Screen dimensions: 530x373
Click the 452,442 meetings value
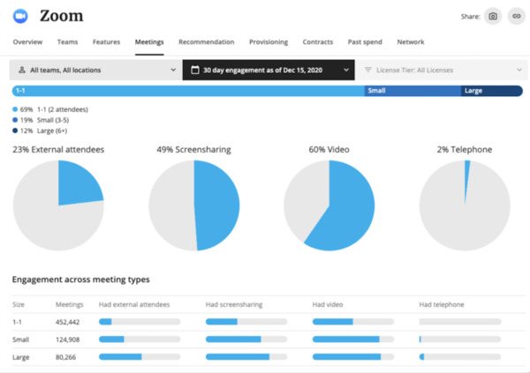(68, 322)
